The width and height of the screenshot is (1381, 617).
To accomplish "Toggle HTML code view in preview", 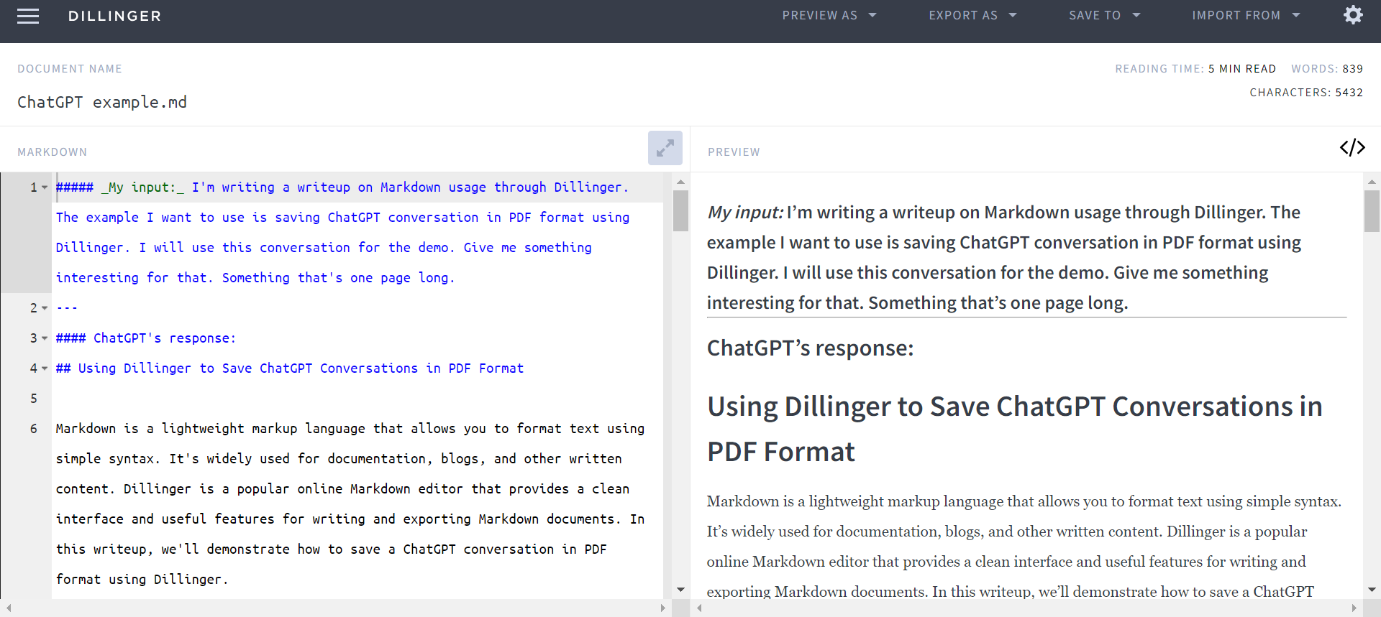I will (1352, 148).
